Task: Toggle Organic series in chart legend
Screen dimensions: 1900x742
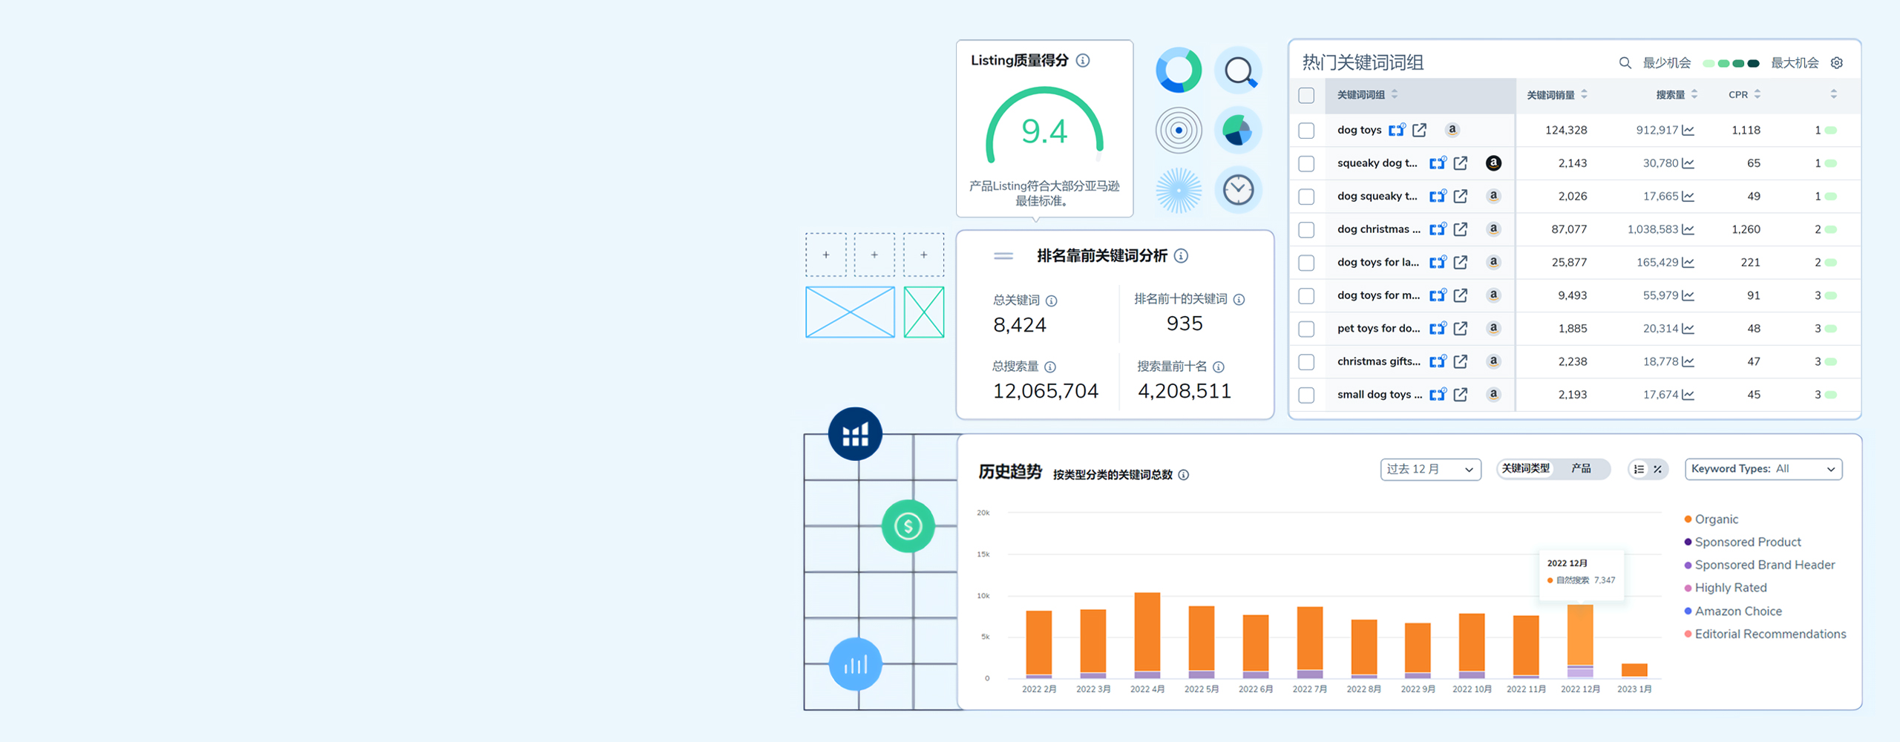Action: pos(1715,519)
